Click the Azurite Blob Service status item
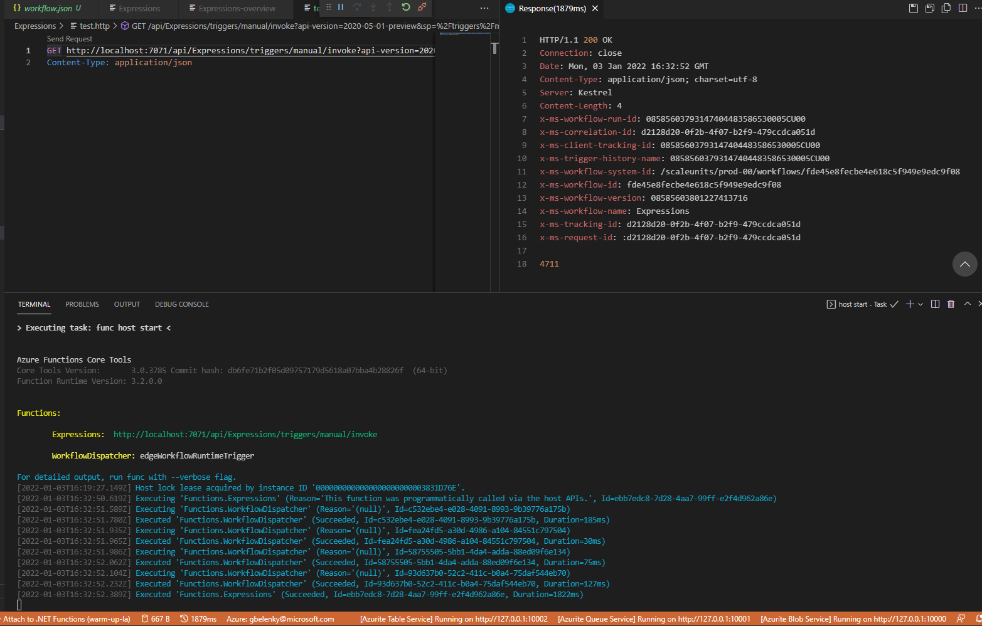The width and height of the screenshot is (982, 626). click(853, 619)
